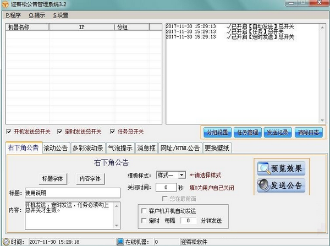Image resolution: width=330 pixels, height=246 pixels.
Task: Click 预览效果 button
Action: tap(281, 168)
